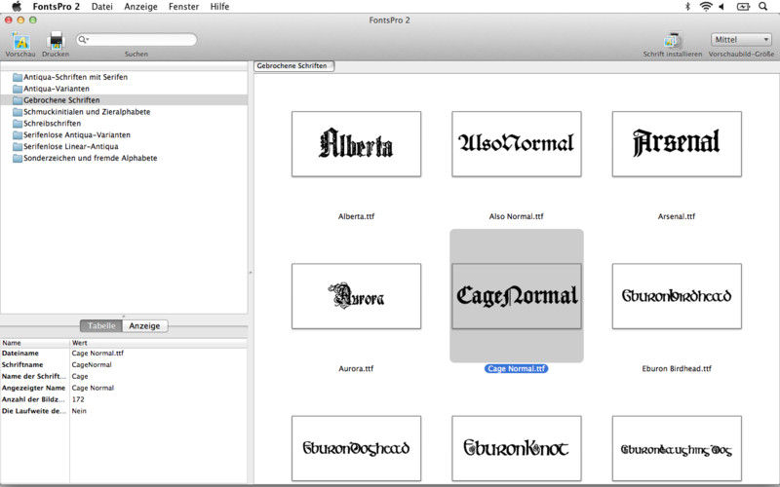The image size is (780, 487).
Task: Click the Wi-Fi status icon
Action: coord(705,7)
